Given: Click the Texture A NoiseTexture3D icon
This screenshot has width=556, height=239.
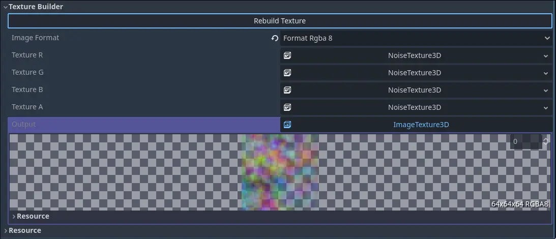Looking at the screenshot, I should (287, 107).
